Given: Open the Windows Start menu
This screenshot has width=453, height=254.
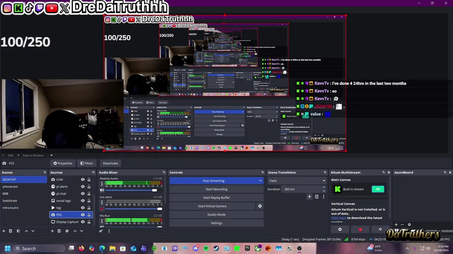Looking at the screenshot, I should tap(7, 248).
